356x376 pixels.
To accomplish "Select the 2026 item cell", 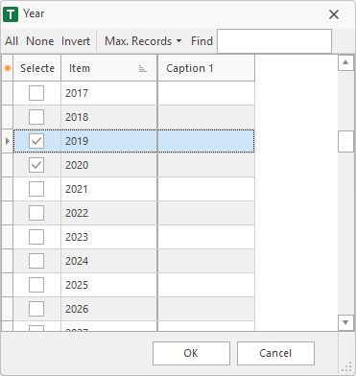I will pyautogui.click(x=108, y=309).
